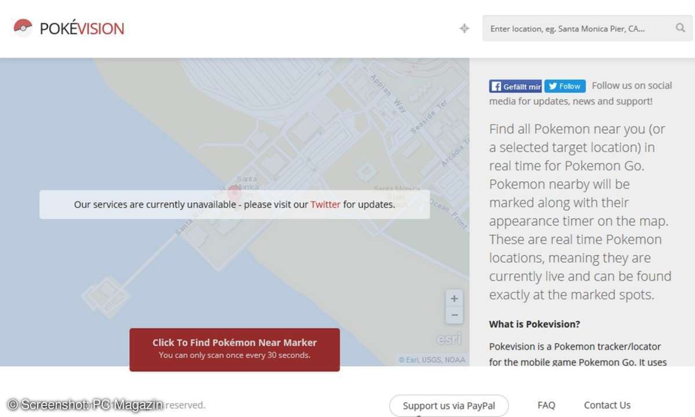Click the magnifier search icon
695x417 pixels.
[x=680, y=28]
